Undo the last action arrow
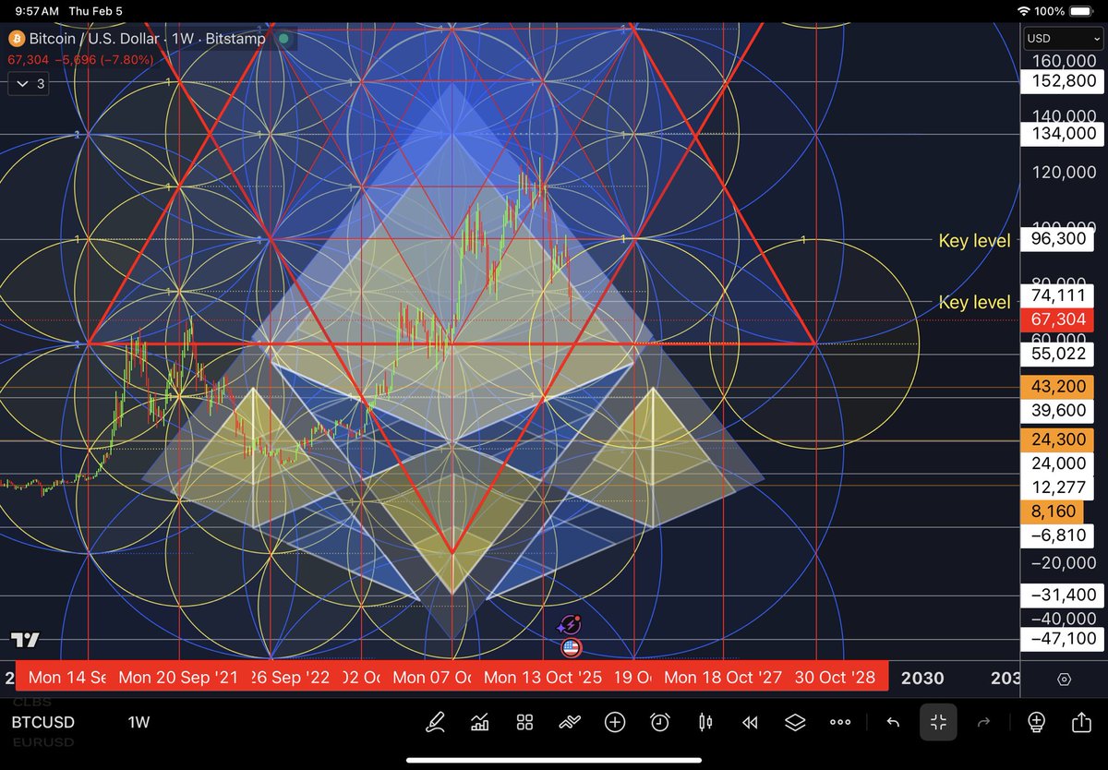This screenshot has height=770, width=1108. tap(893, 722)
